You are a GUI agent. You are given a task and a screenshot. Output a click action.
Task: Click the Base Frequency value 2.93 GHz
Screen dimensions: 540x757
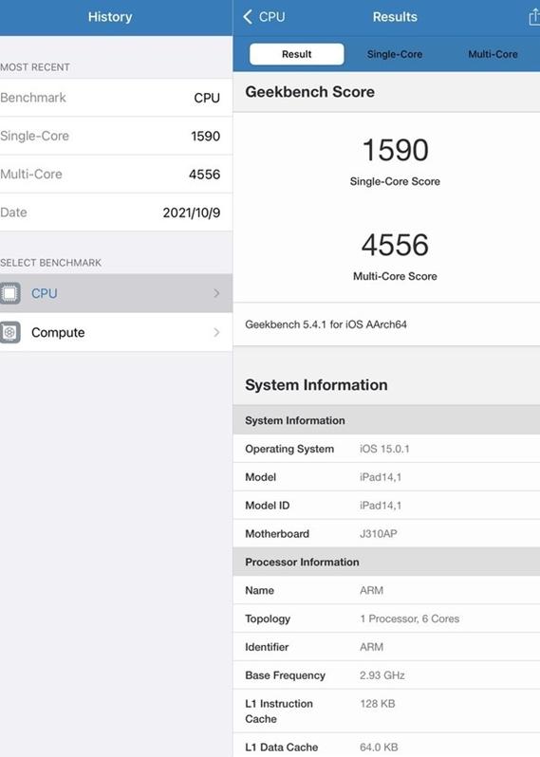click(x=382, y=675)
